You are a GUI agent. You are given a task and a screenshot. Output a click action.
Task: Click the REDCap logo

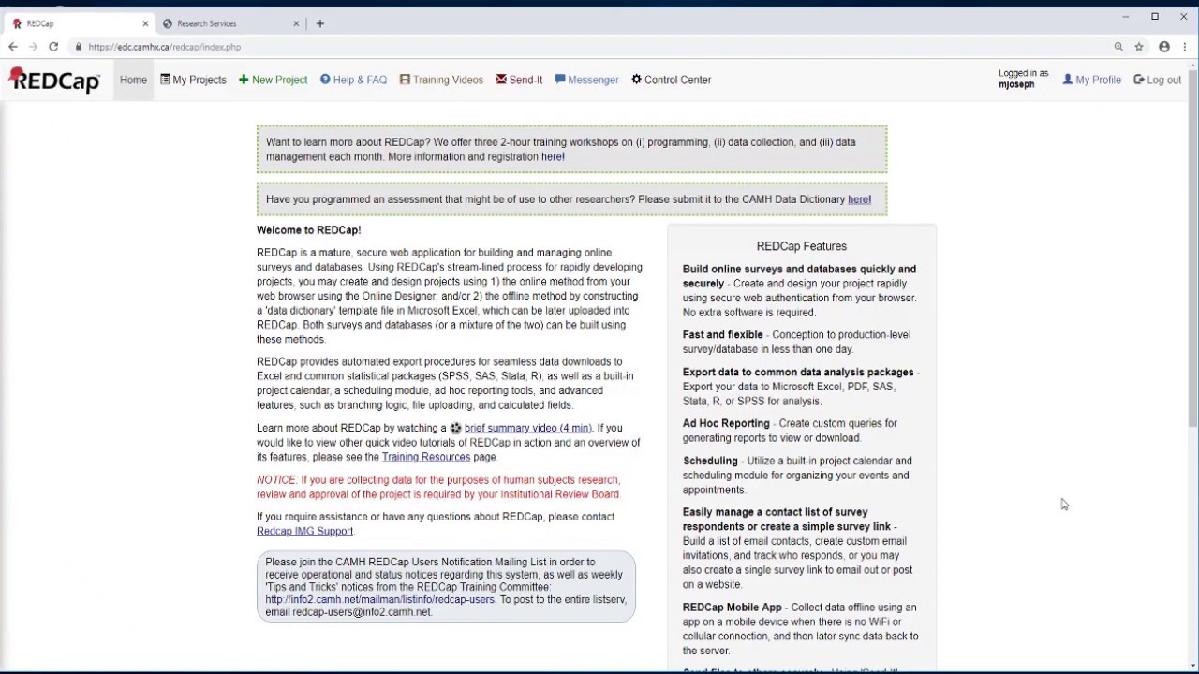pyautogui.click(x=54, y=81)
